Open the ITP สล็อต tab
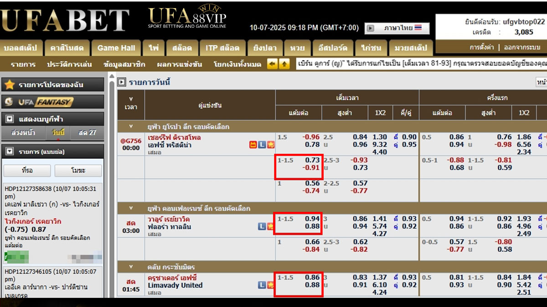This screenshot has width=547, height=307. point(222,48)
